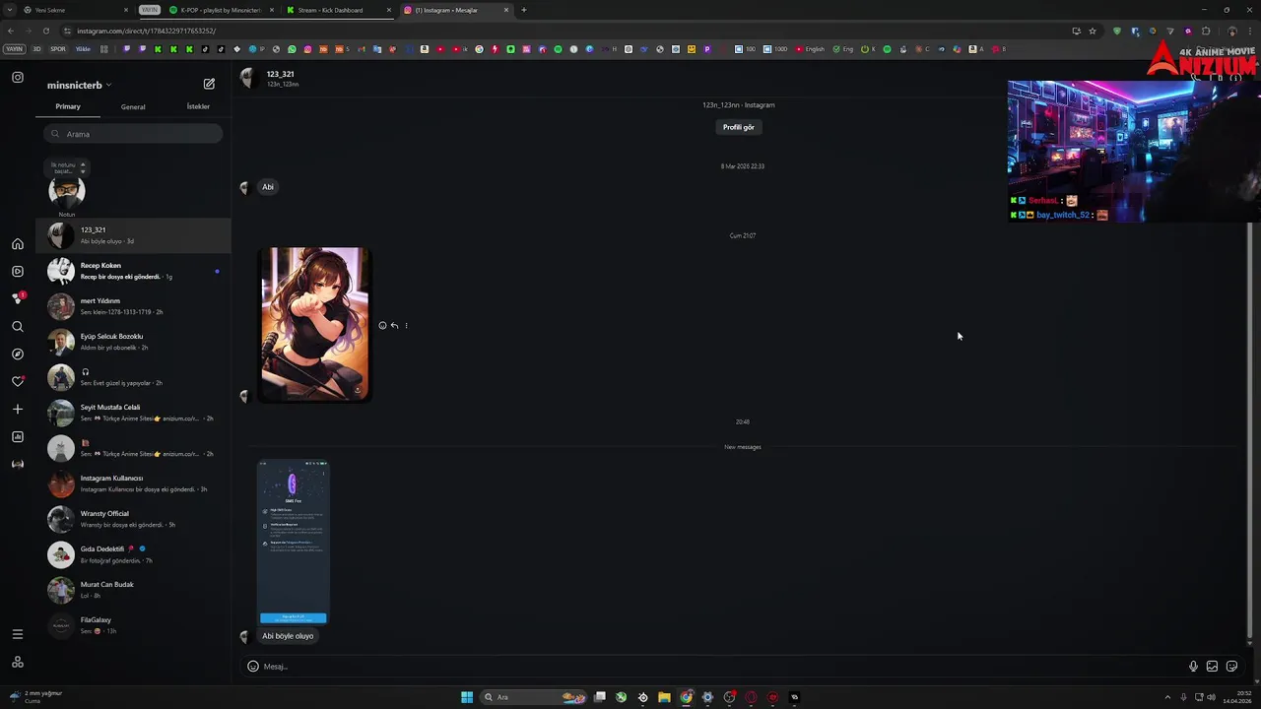Click the Arama search field
This screenshot has height=709, width=1261.
(133, 134)
